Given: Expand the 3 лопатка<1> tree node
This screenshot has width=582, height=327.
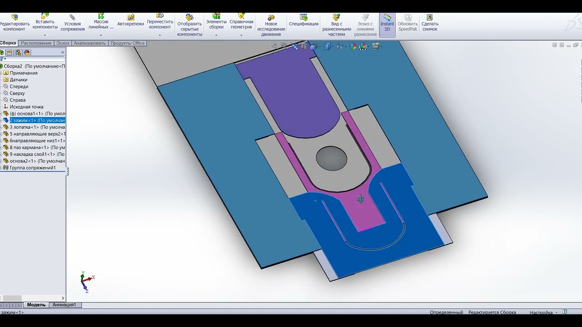Looking at the screenshot, I should (x=1, y=127).
